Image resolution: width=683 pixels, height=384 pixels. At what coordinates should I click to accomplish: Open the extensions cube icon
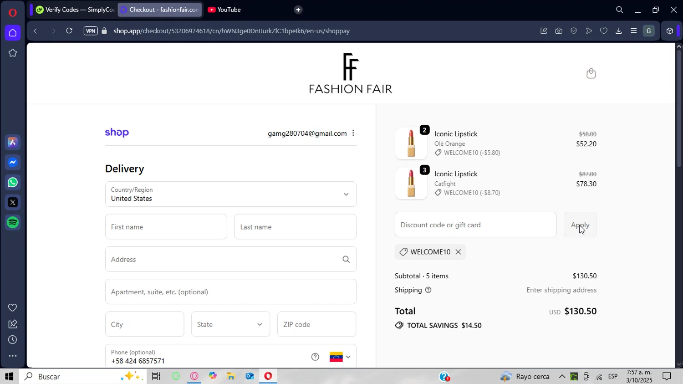click(x=669, y=31)
